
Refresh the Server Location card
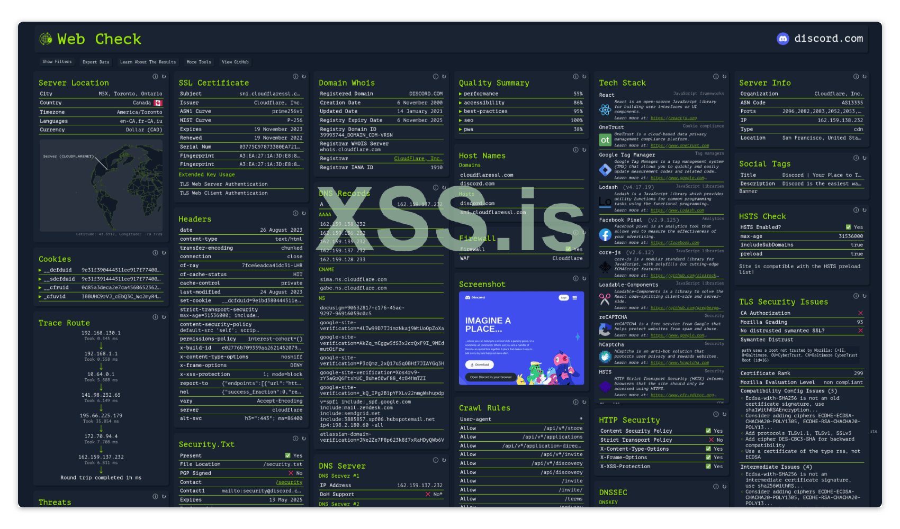164,77
